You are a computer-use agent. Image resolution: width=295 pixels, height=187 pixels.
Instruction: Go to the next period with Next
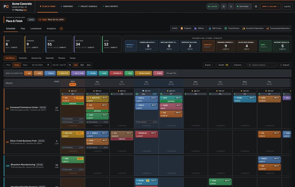coord(26,65)
